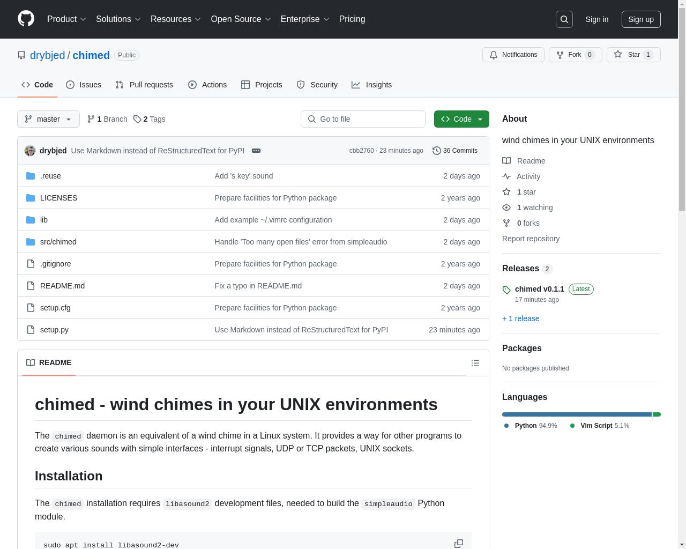Switch to the Actions tab
686x549 pixels.
pyautogui.click(x=207, y=85)
